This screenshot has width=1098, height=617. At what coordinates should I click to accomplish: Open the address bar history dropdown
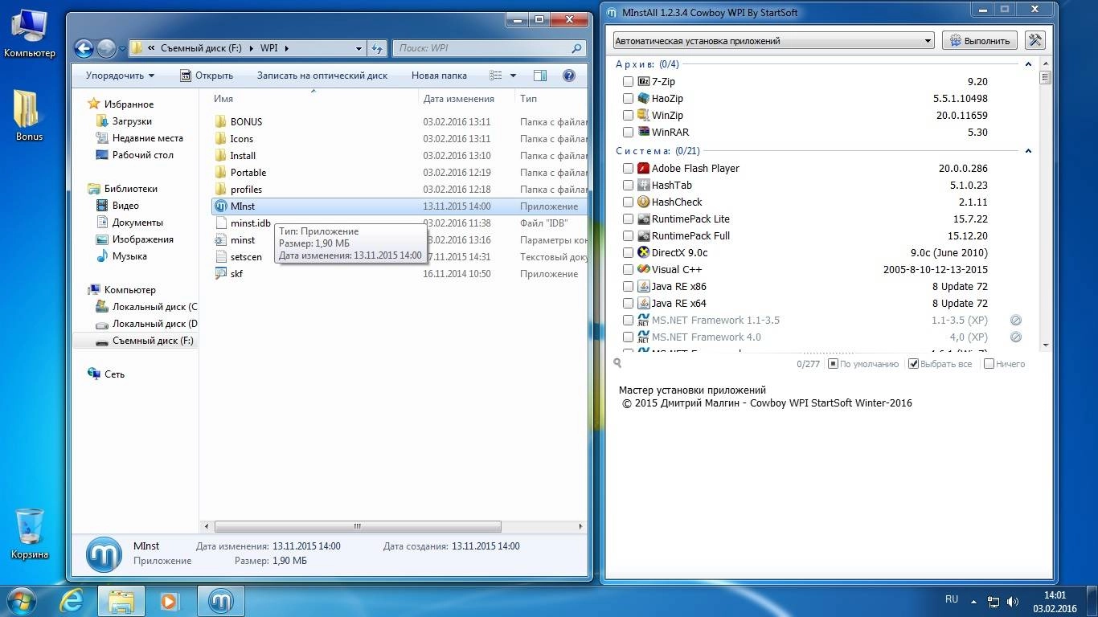(x=359, y=48)
